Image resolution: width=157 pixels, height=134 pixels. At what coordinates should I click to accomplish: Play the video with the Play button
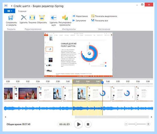[x=78, y=124]
